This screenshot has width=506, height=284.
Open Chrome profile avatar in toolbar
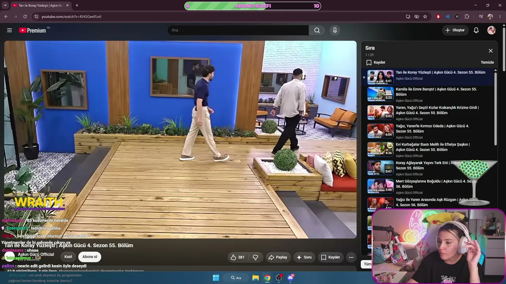pos(490,17)
